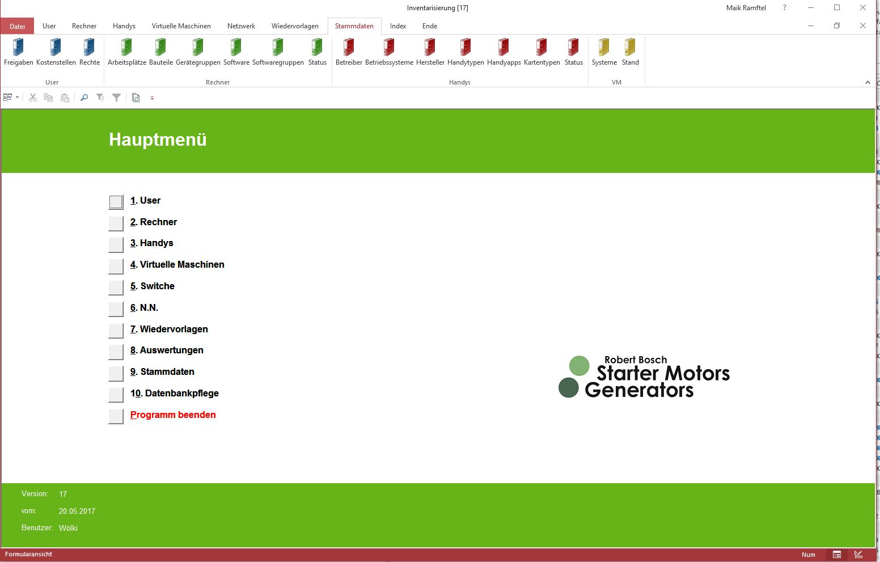Screen dimensions: 880x562
Task: Open Status in the Rechner group
Action: tap(317, 52)
